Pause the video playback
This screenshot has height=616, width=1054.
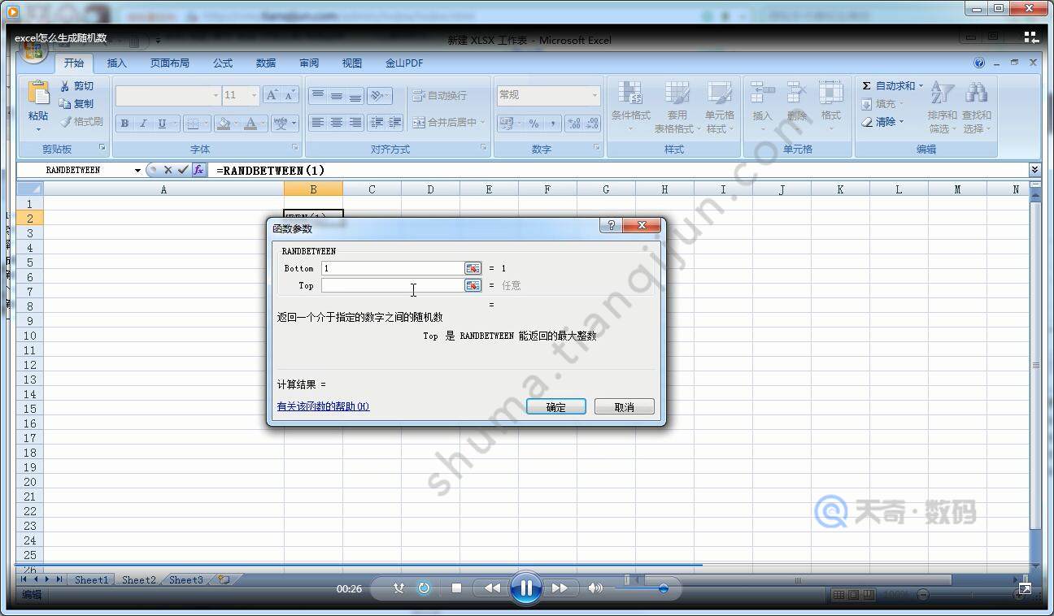[526, 588]
